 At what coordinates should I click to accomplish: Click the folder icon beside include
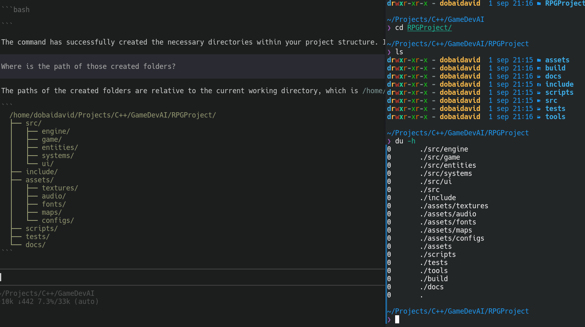click(x=539, y=84)
